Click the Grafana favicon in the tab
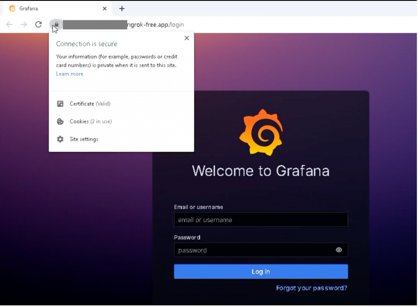The width and height of the screenshot is (418, 307). (x=12, y=9)
